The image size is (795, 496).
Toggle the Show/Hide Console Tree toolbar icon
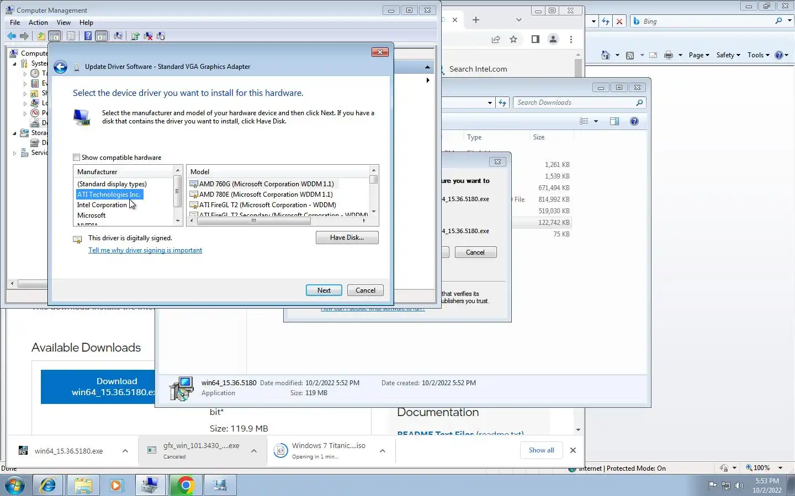coord(55,36)
